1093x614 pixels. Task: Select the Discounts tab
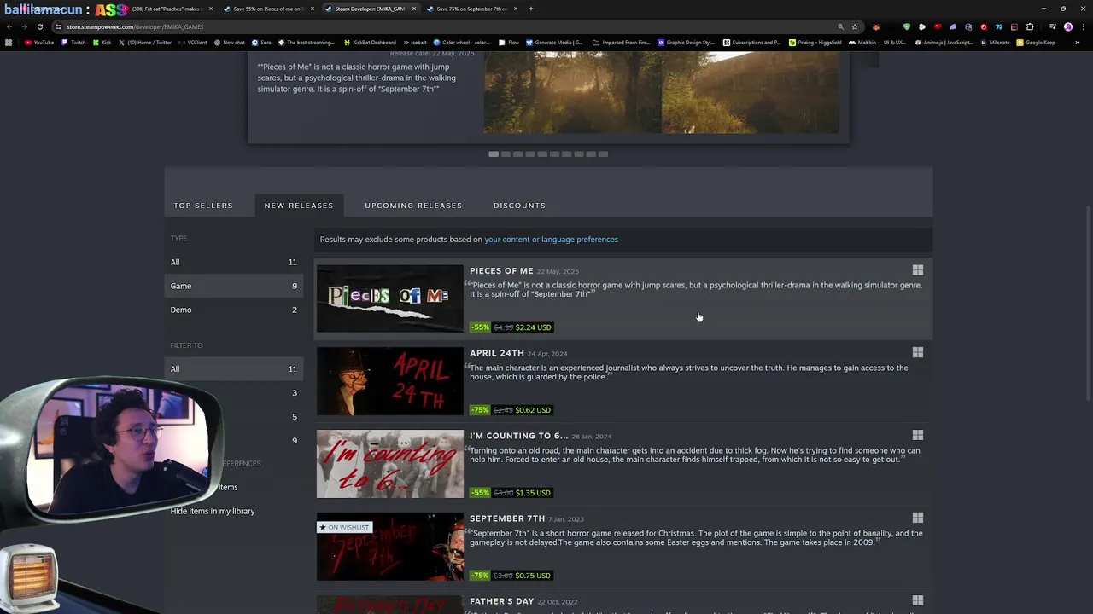[519, 206]
